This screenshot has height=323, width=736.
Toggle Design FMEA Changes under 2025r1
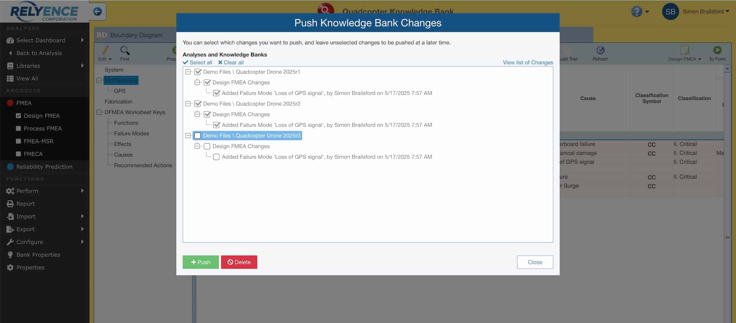tap(207, 82)
